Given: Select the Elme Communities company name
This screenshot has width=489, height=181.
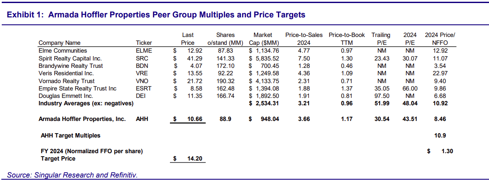Looking at the screenshot, I should [63, 50].
